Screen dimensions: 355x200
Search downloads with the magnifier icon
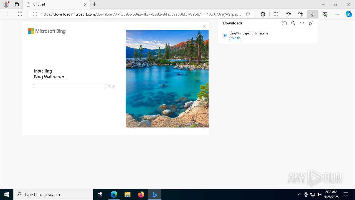pyautogui.click(x=293, y=23)
